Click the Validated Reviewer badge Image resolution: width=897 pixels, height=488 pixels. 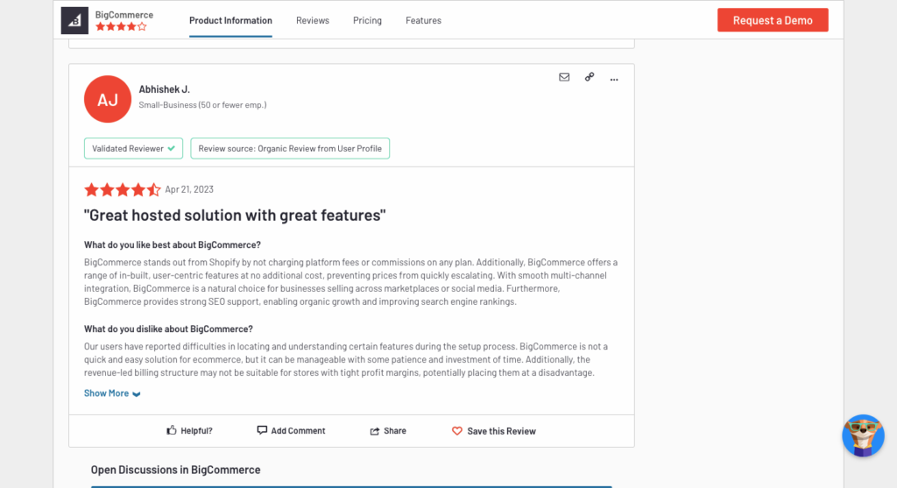133,148
